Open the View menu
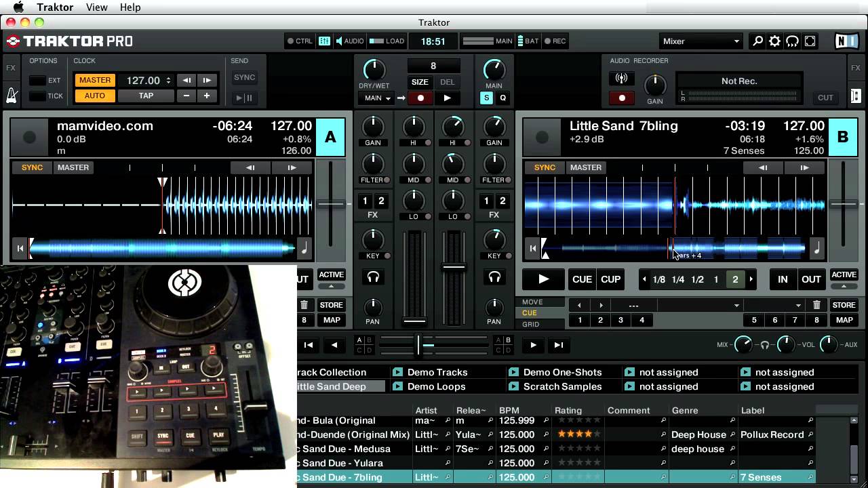Image resolution: width=868 pixels, height=488 pixels. point(97,7)
